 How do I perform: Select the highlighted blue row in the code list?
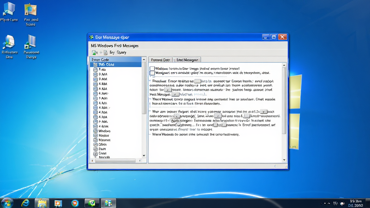point(116,64)
